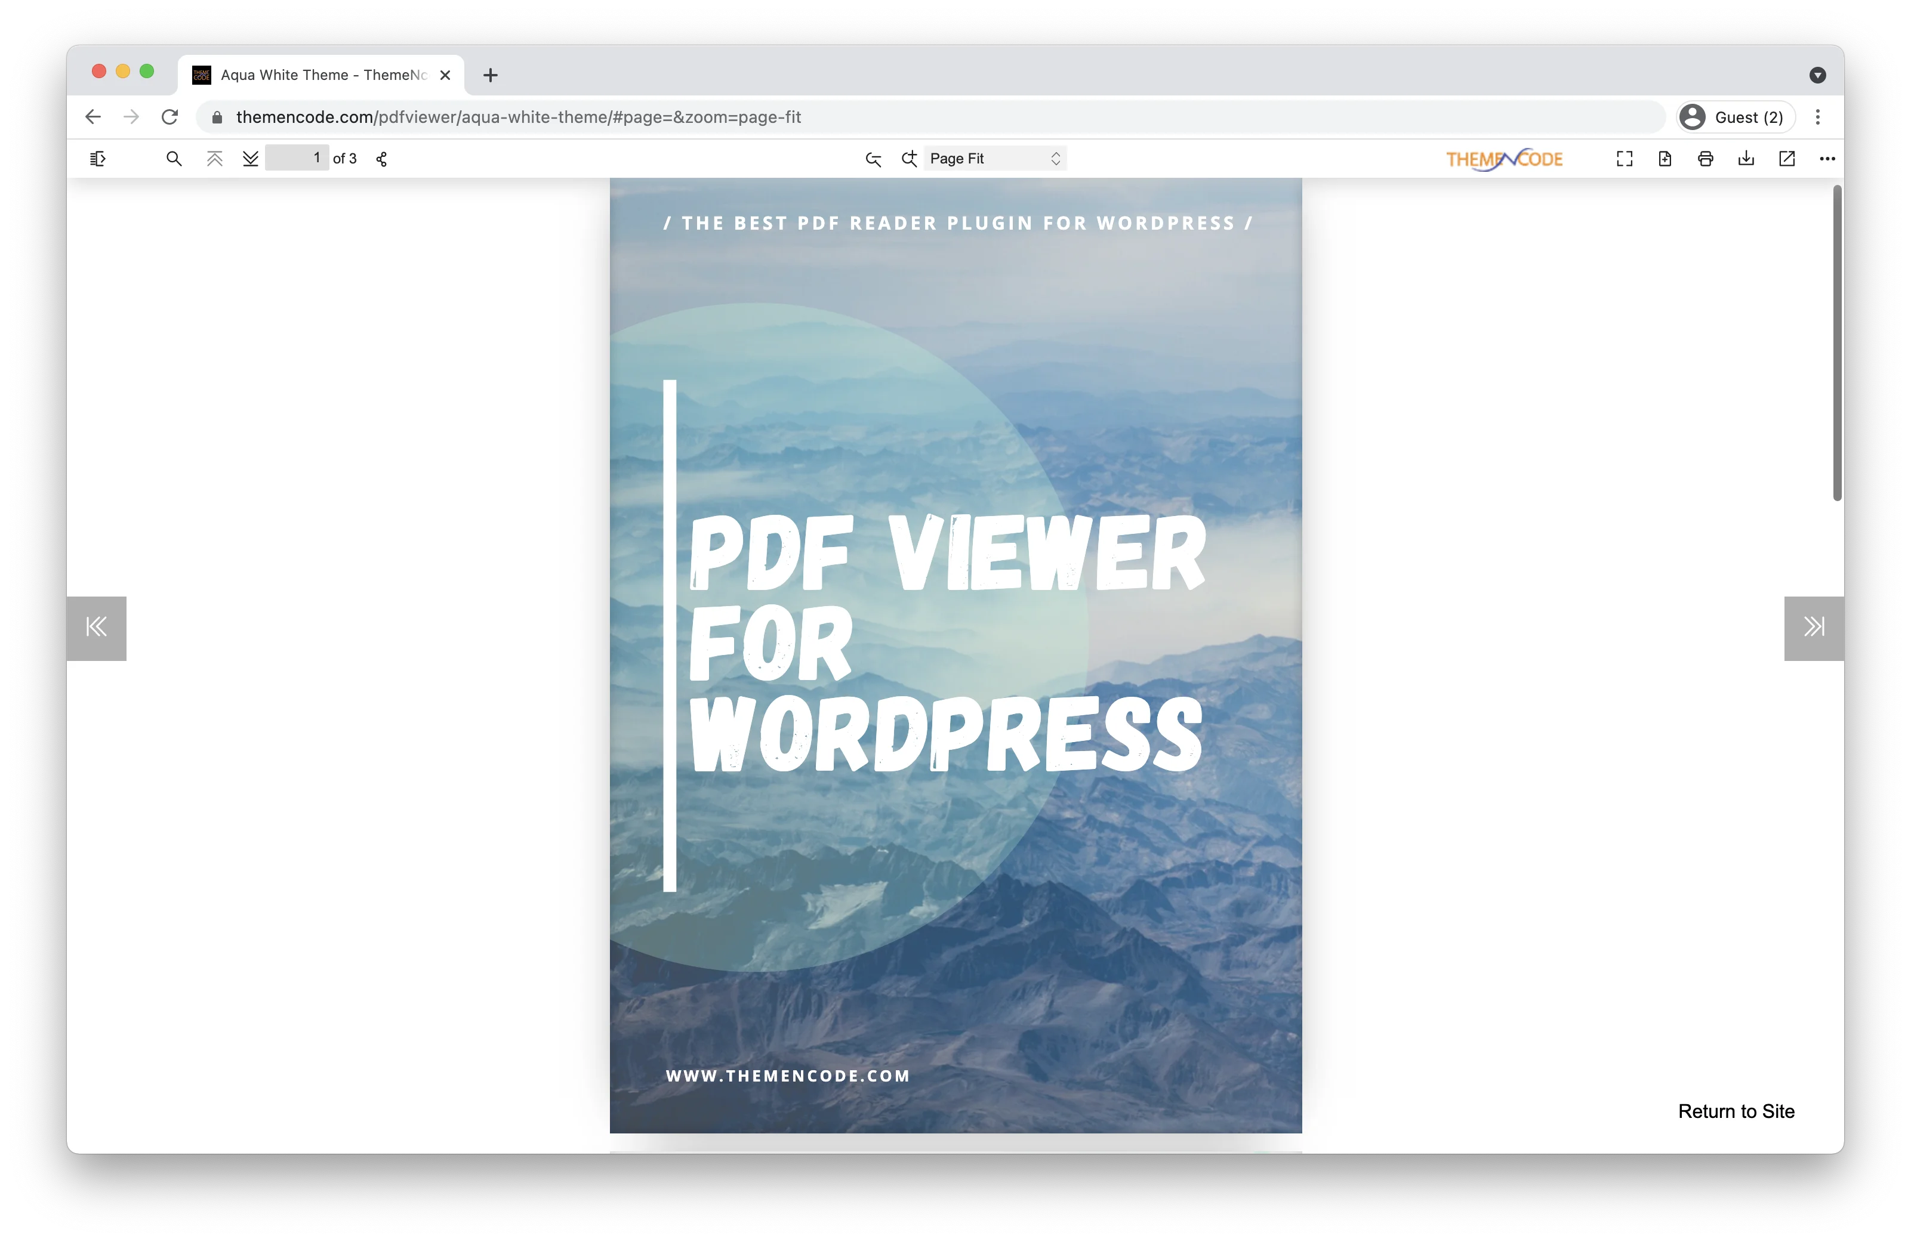Screen dimensions: 1911x1242
Task: Open PDF in a new window
Action: click(x=1786, y=158)
